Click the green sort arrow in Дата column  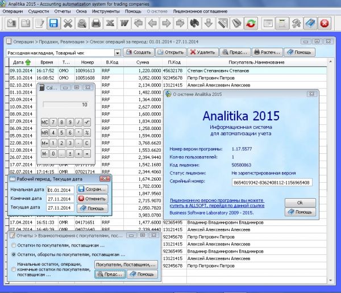pyautogui.click(x=28, y=62)
